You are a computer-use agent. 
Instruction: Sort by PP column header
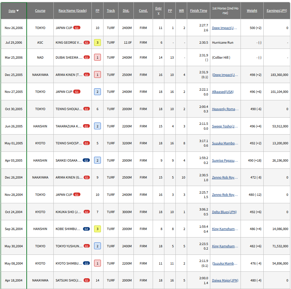coord(170,10)
